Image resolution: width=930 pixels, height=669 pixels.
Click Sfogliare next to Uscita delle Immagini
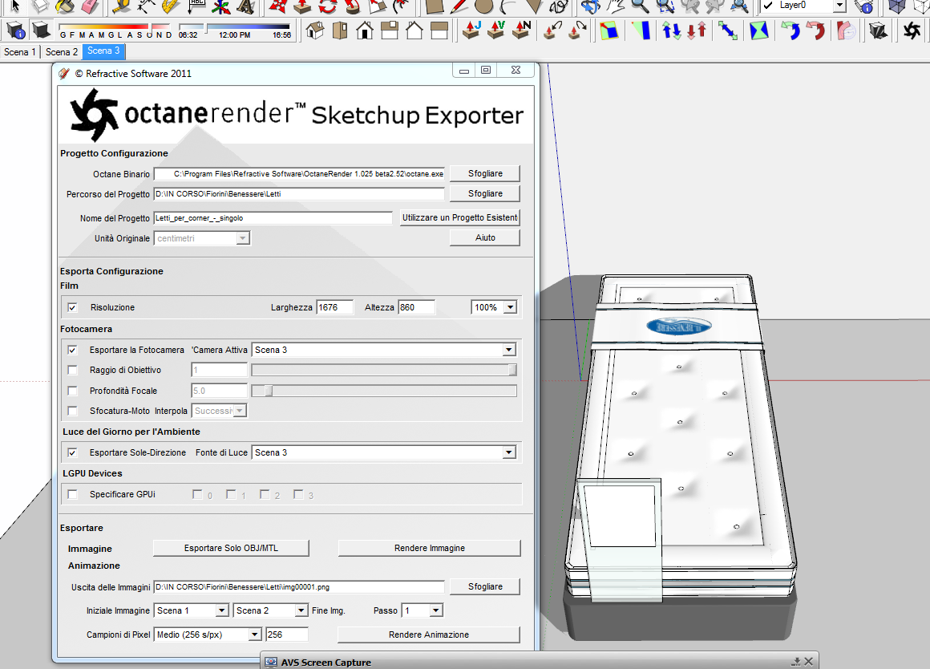tap(485, 586)
